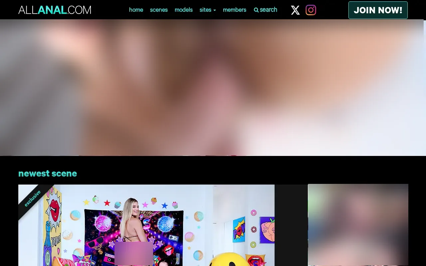Open the models nav item
This screenshot has height=266, width=426.
tap(184, 10)
